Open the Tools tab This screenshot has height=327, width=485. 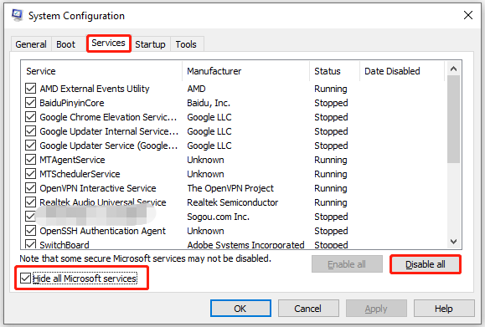(x=186, y=44)
